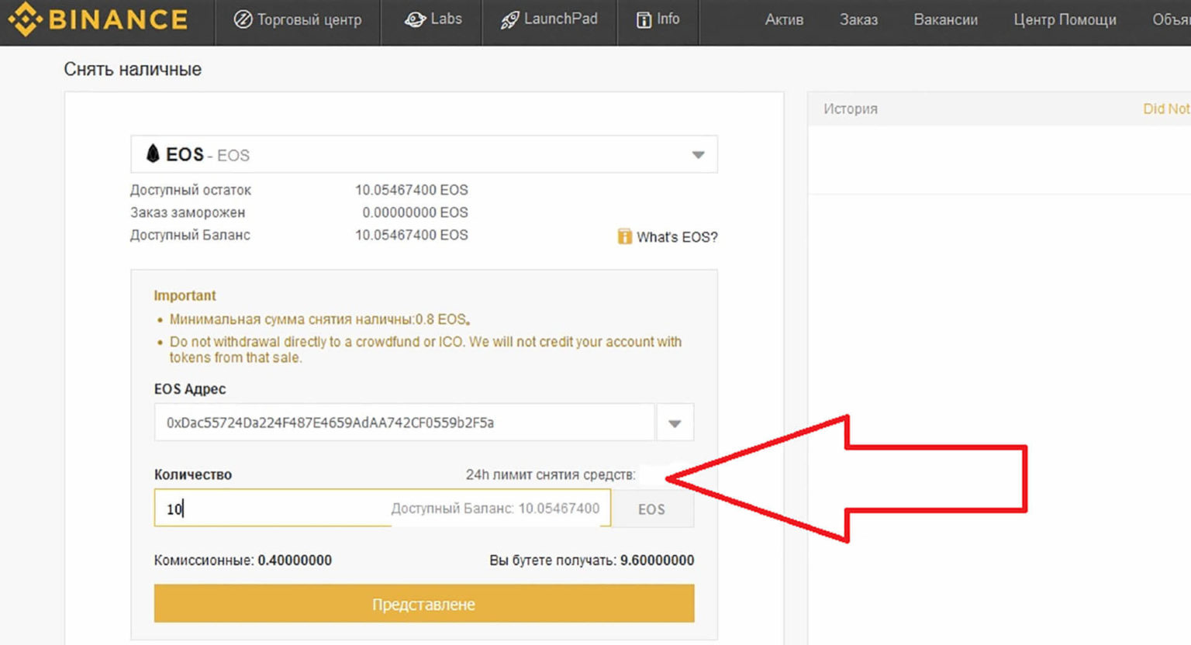The image size is (1191, 645).
Task: Open Вакансии page
Action: 945,19
